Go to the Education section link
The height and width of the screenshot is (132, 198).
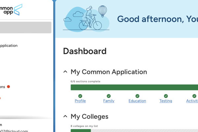click(x=137, y=101)
